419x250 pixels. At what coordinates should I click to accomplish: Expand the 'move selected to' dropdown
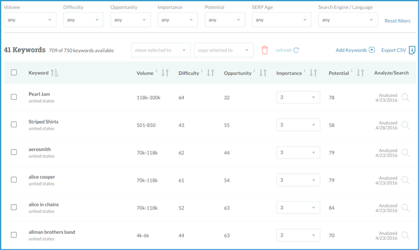tap(160, 50)
